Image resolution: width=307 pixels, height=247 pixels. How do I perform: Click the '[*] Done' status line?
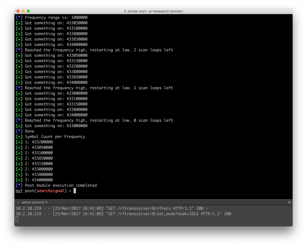[x=29, y=131]
